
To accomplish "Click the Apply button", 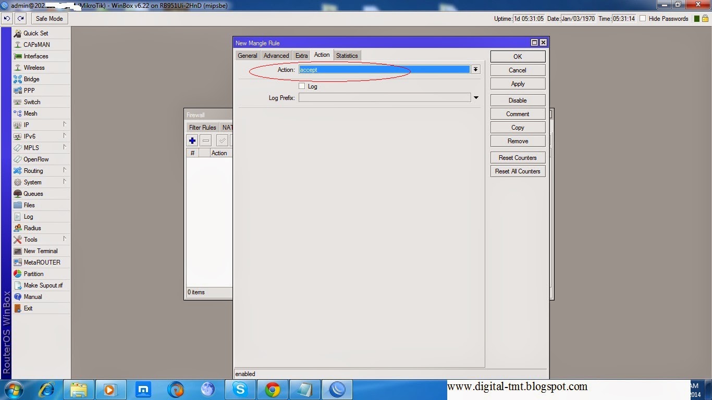I will (518, 84).
